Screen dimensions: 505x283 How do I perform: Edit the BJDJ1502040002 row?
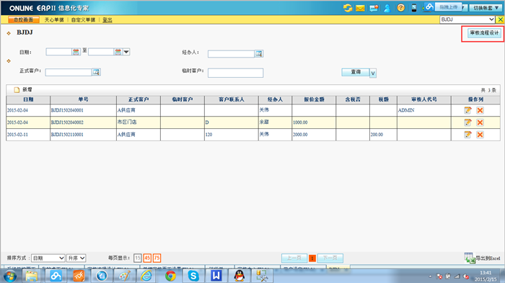tap(468, 122)
